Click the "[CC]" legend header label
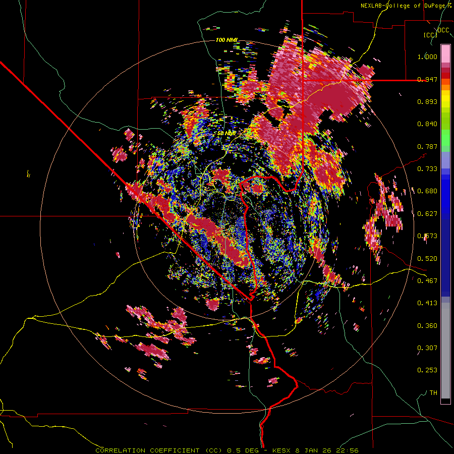This screenshot has height=454, width=454. click(430, 35)
